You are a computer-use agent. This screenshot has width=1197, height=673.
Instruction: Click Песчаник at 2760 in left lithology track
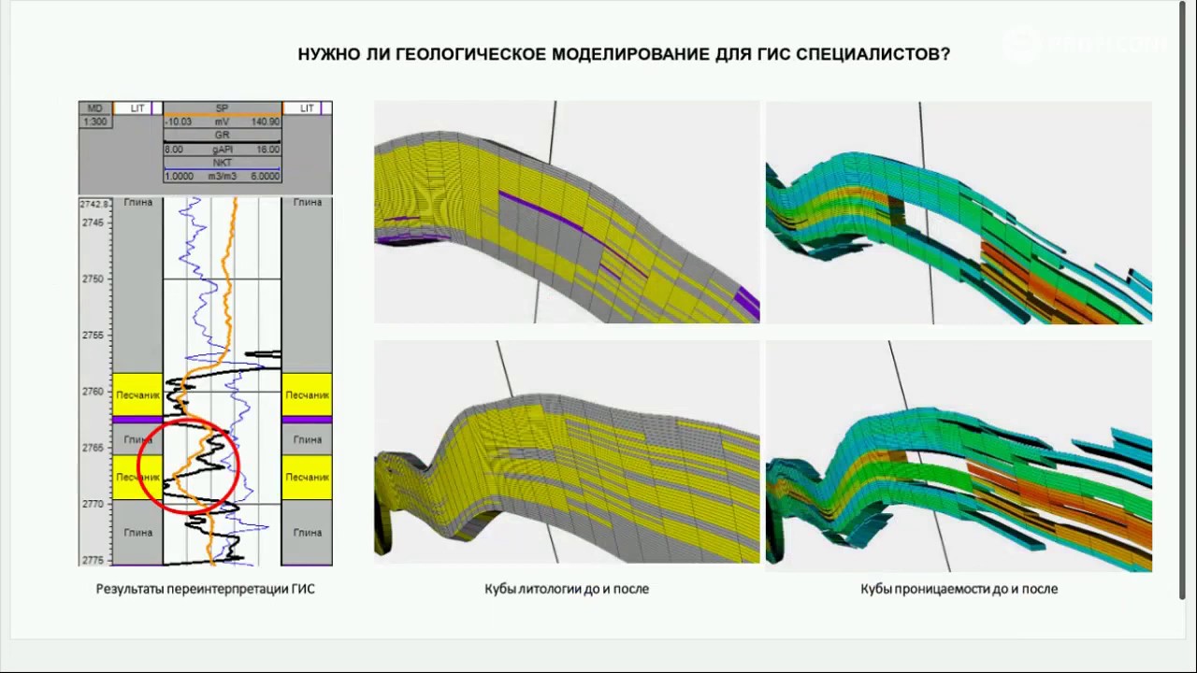137,395
